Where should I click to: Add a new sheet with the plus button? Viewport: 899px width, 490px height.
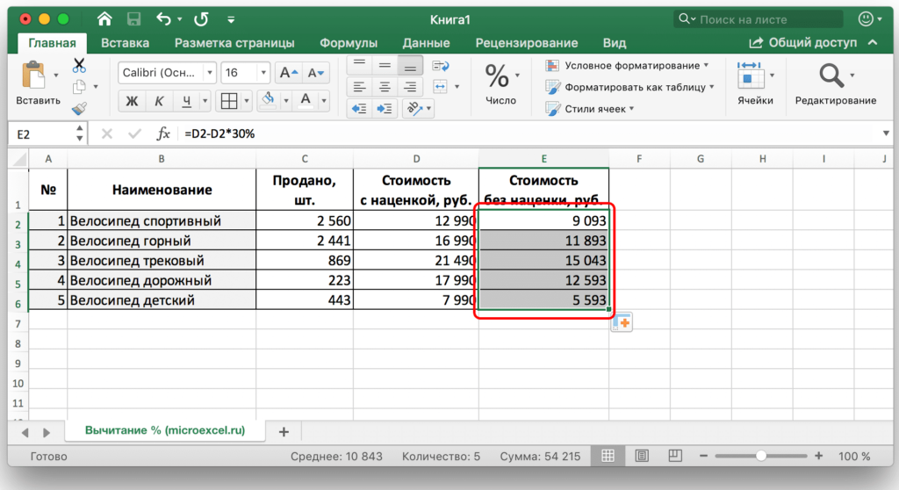click(x=284, y=431)
